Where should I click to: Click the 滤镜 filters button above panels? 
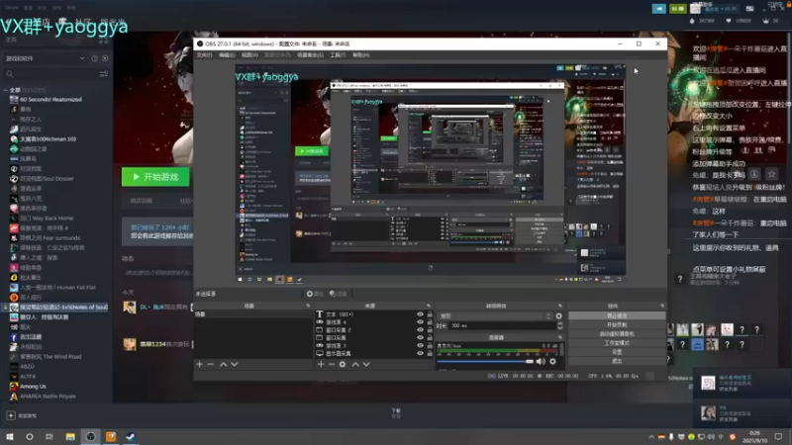point(339,294)
